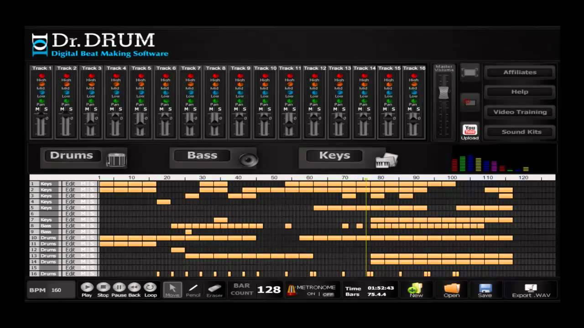Export the beat as .WAV
The width and height of the screenshot is (584, 328).
click(531, 290)
